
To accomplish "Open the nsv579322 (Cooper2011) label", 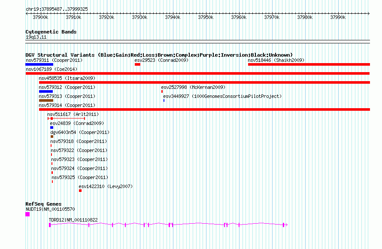I will (79, 150).
